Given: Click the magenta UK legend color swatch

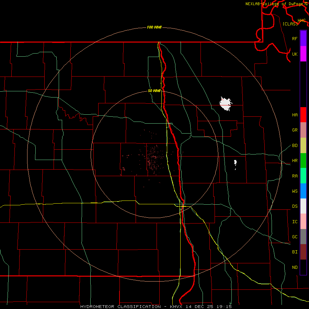Looking at the screenshot, I should point(303,54).
